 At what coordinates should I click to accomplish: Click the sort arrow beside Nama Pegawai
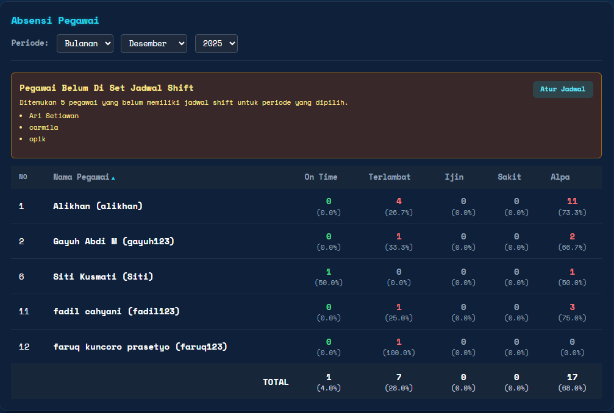pos(113,178)
